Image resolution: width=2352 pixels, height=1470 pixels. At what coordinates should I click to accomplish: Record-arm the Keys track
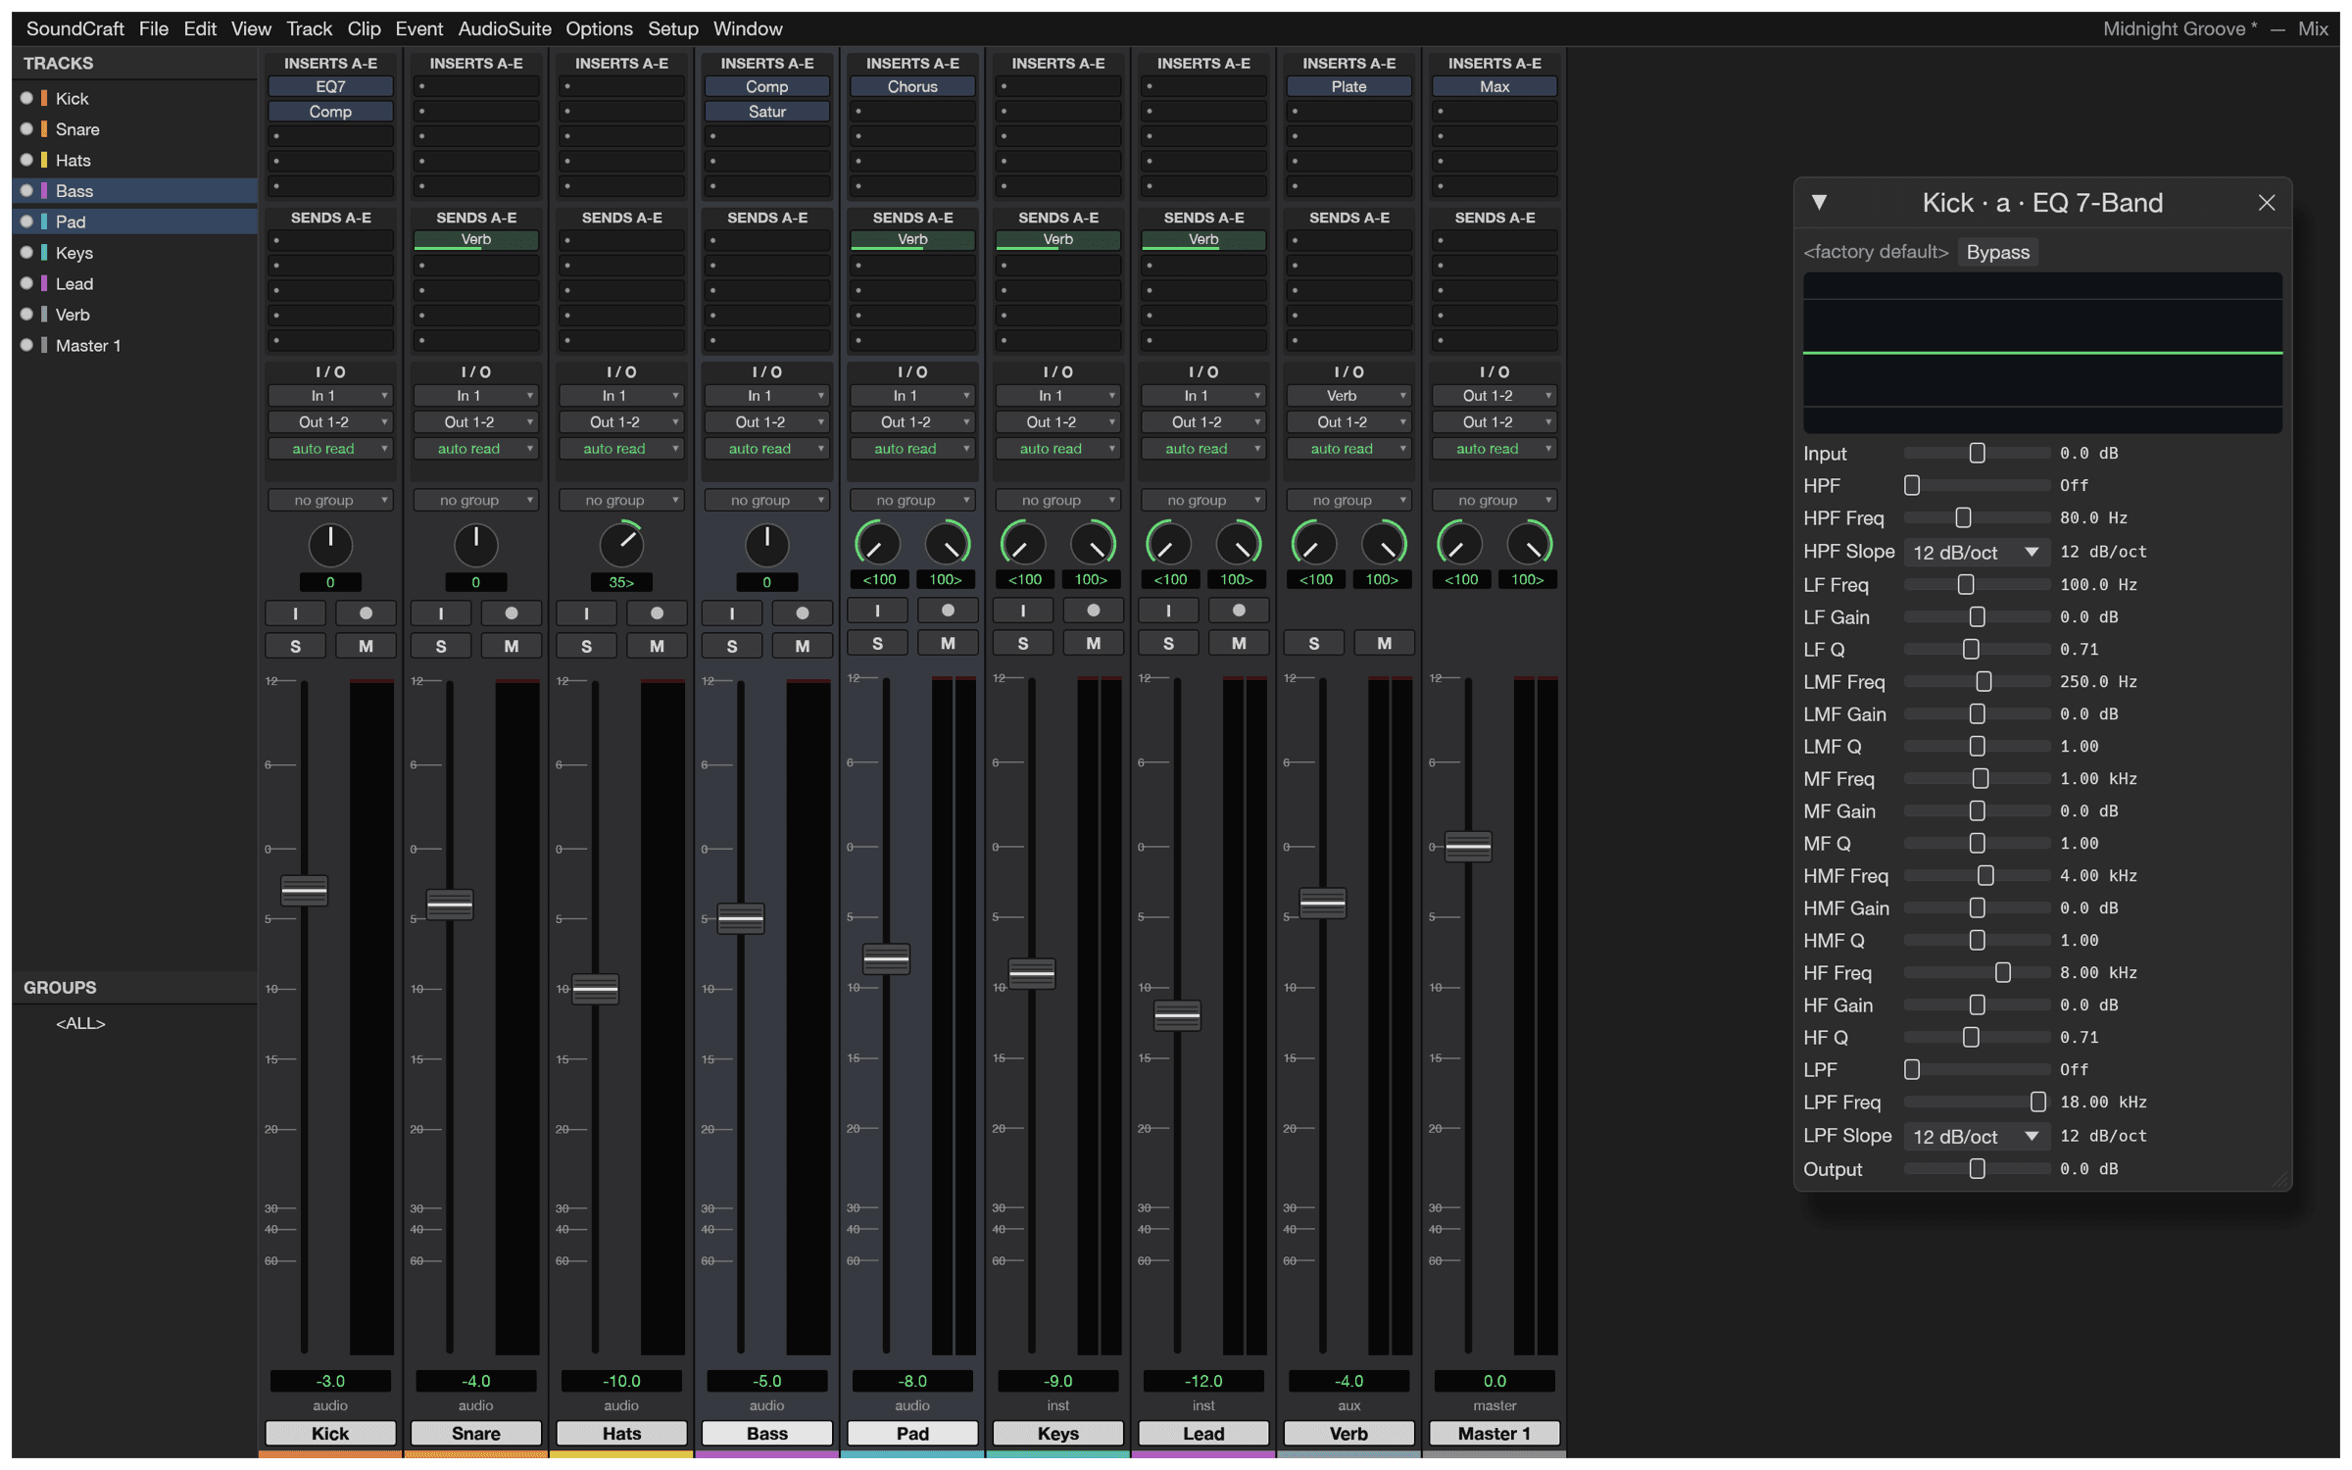pos(1094,611)
